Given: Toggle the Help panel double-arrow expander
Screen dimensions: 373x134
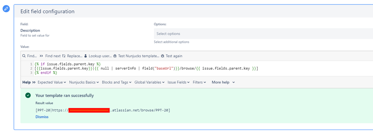Looking at the screenshot, I should (x=34, y=82).
